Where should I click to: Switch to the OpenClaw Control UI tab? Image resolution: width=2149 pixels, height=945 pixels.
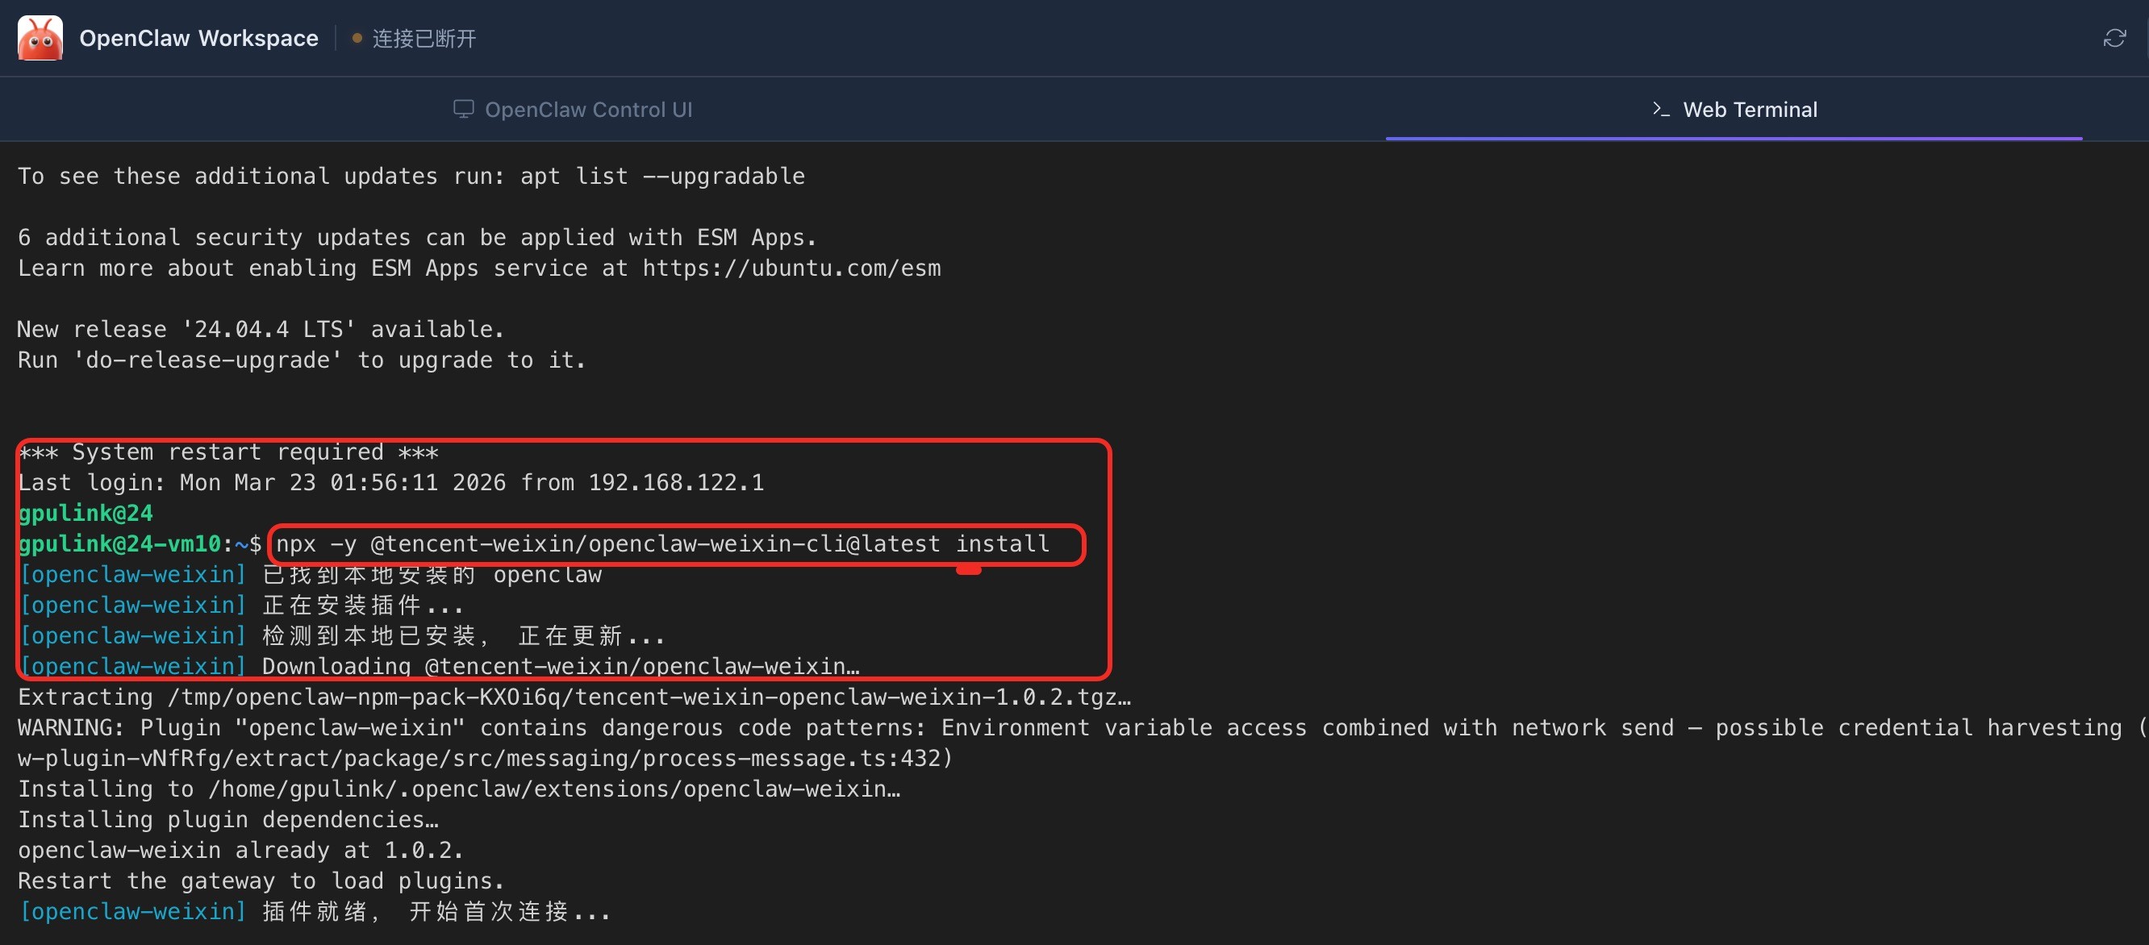(x=587, y=110)
